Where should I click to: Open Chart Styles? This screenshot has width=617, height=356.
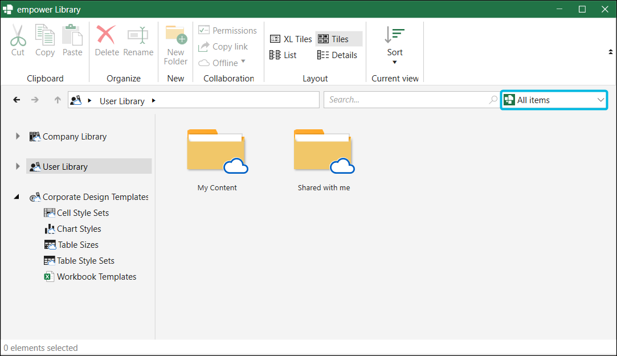72,229
